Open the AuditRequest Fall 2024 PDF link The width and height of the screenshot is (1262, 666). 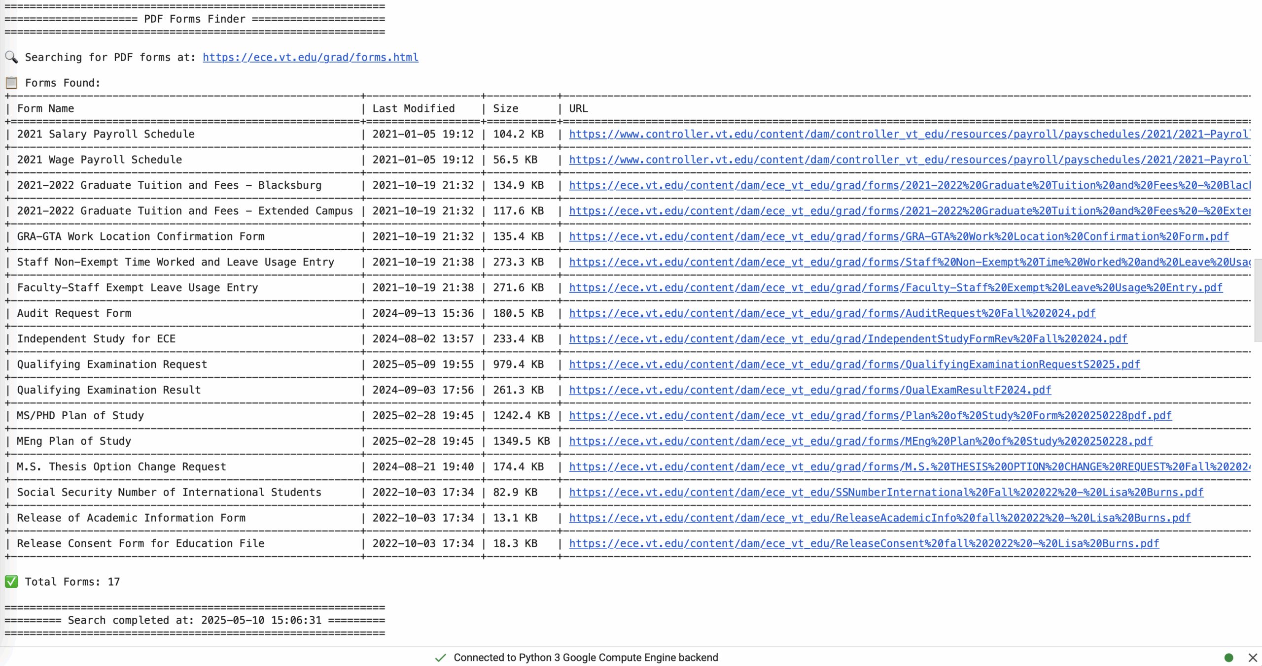(x=832, y=313)
